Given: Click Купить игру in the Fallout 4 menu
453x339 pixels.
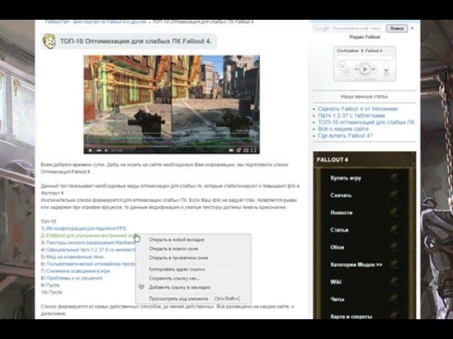Looking at the screenshot, I should tap(345, 178).
